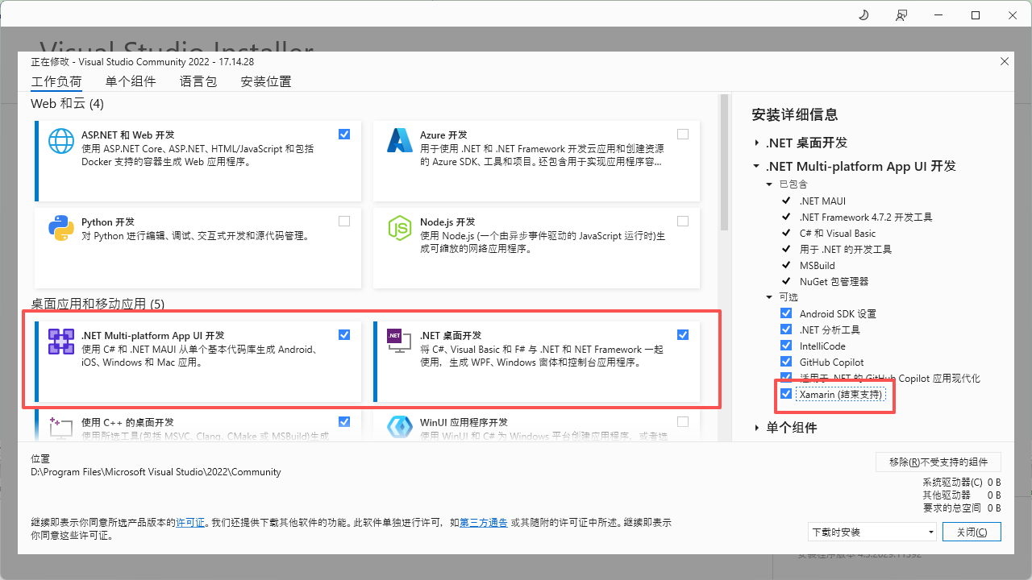The width and height of the screenshot is (1032, 580).
Task: Uncheck .NET 分析工具 optional component
Action: coord(786,329)
